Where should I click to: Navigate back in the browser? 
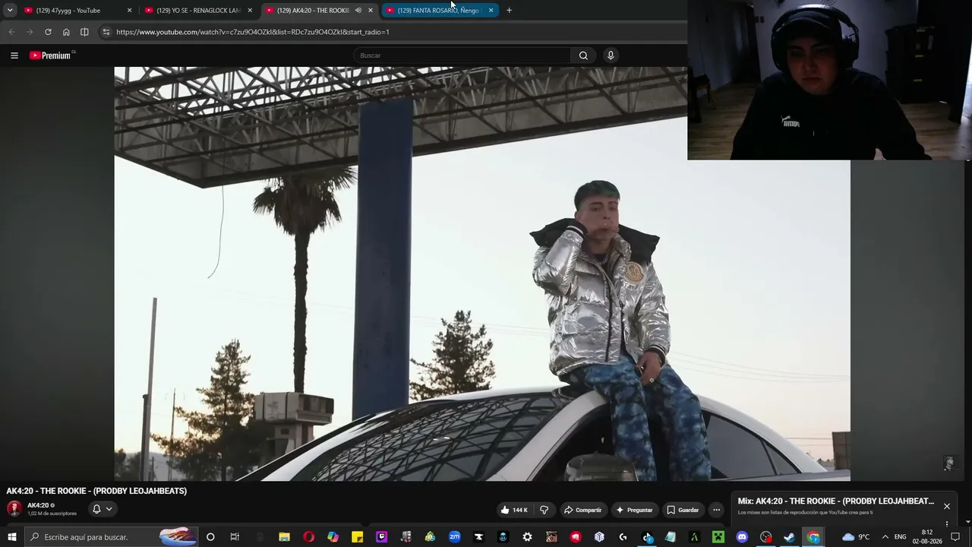click(11, 32)
